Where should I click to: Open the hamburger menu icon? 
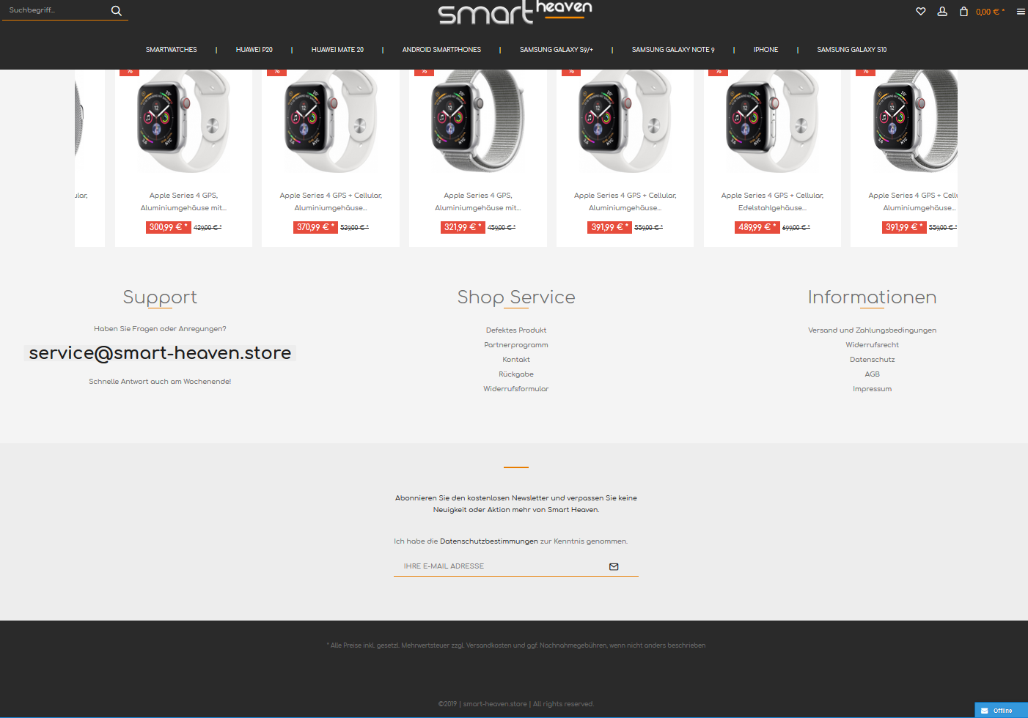point(1021,11)
